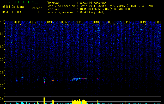Click the 0.7 kHz axis label
This screenshot has width=164, height=104.
pos(2,86)
